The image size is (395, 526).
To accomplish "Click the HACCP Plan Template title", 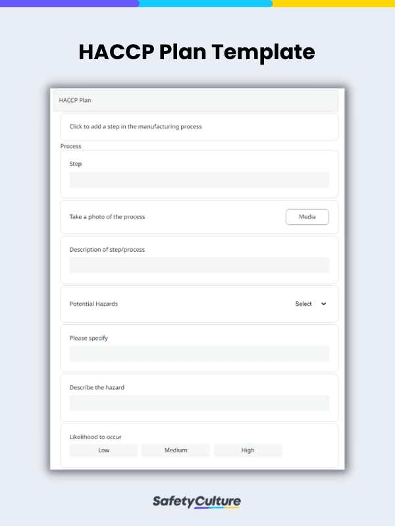I will pyautogui.click(x=197, y=52).
